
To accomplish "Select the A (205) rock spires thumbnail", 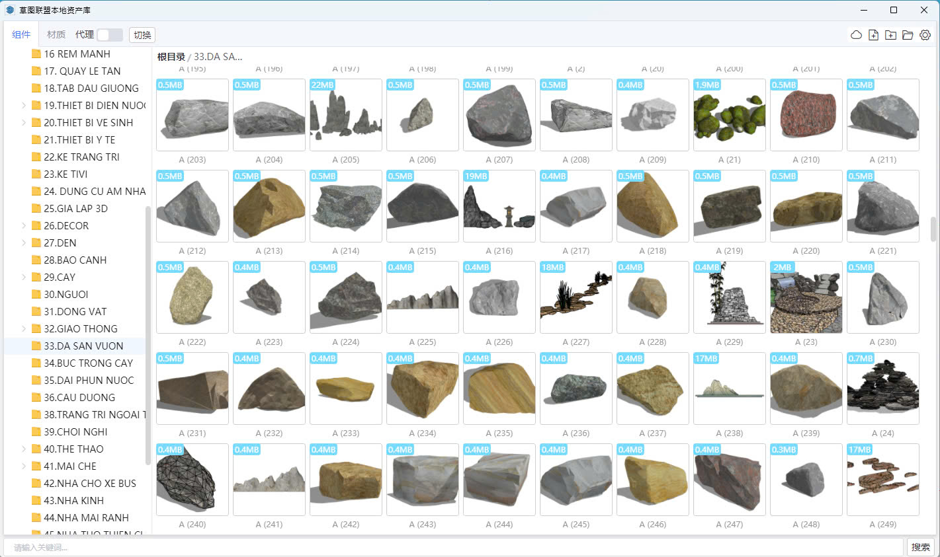I will (346, 115).
